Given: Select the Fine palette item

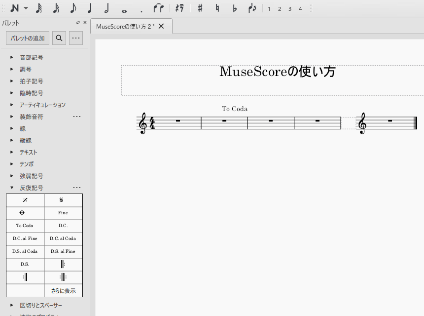Looking at the screenshot, I should coord(63,213).
